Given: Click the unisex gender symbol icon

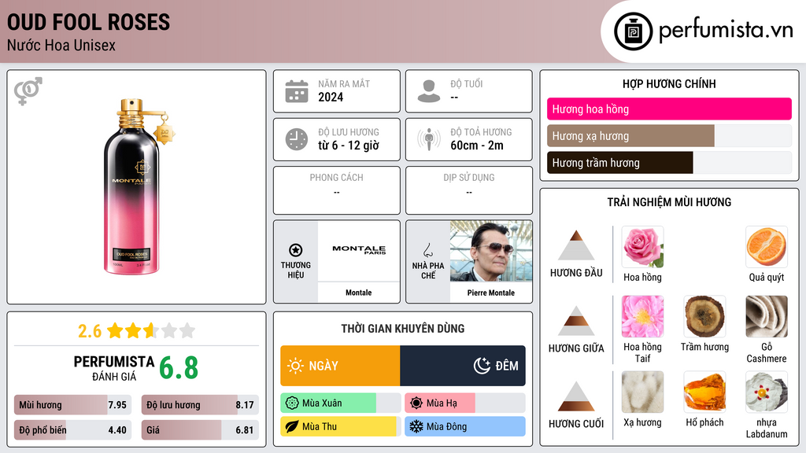Looking at the screenshot, I should (x=28, y=91).
